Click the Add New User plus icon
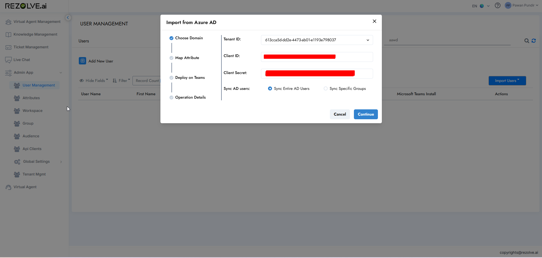This screenshot has width=542, height=258. (82, 61)
